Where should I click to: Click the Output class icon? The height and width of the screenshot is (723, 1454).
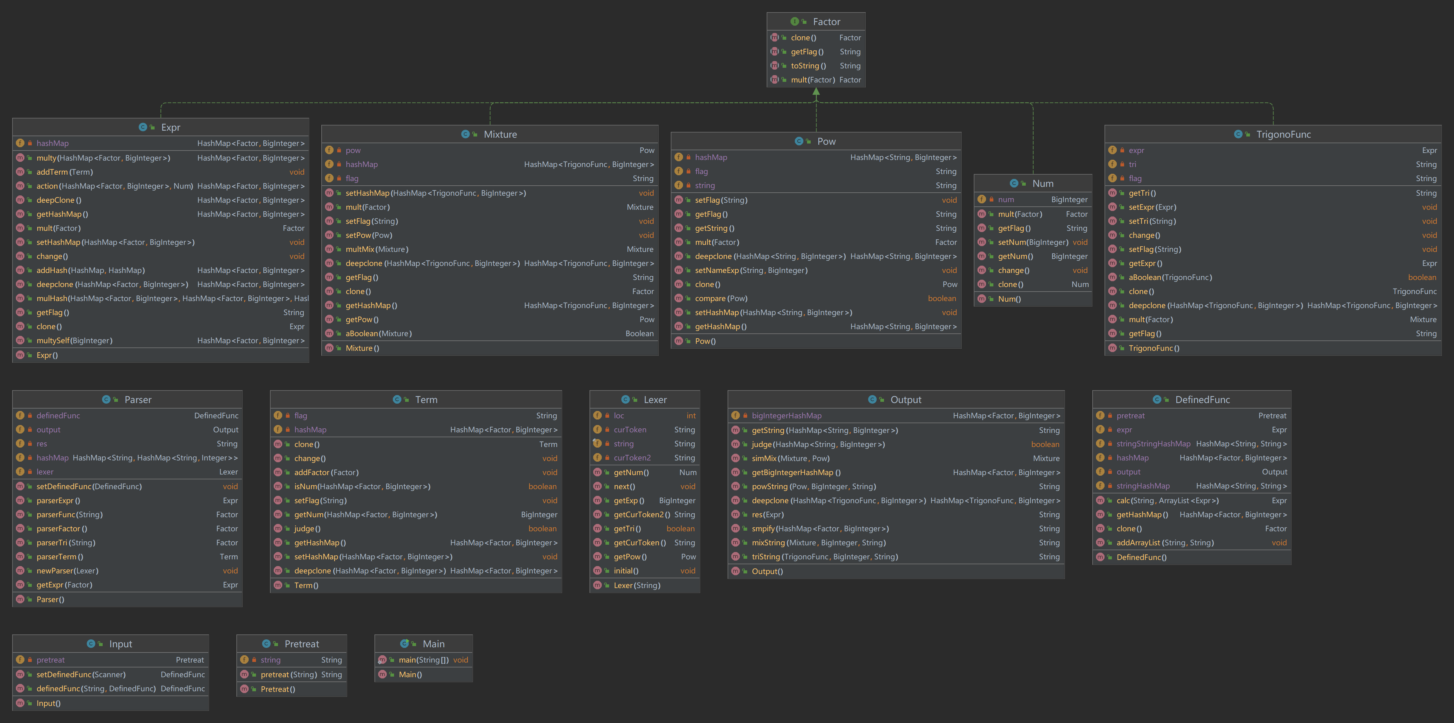(872, 399)
